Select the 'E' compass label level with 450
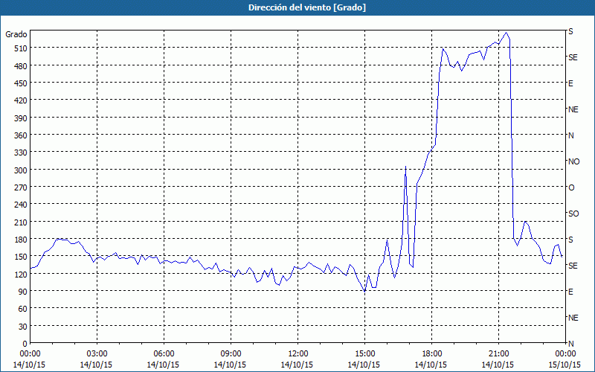This screenshot has width=595, height=372. point(570,83)
